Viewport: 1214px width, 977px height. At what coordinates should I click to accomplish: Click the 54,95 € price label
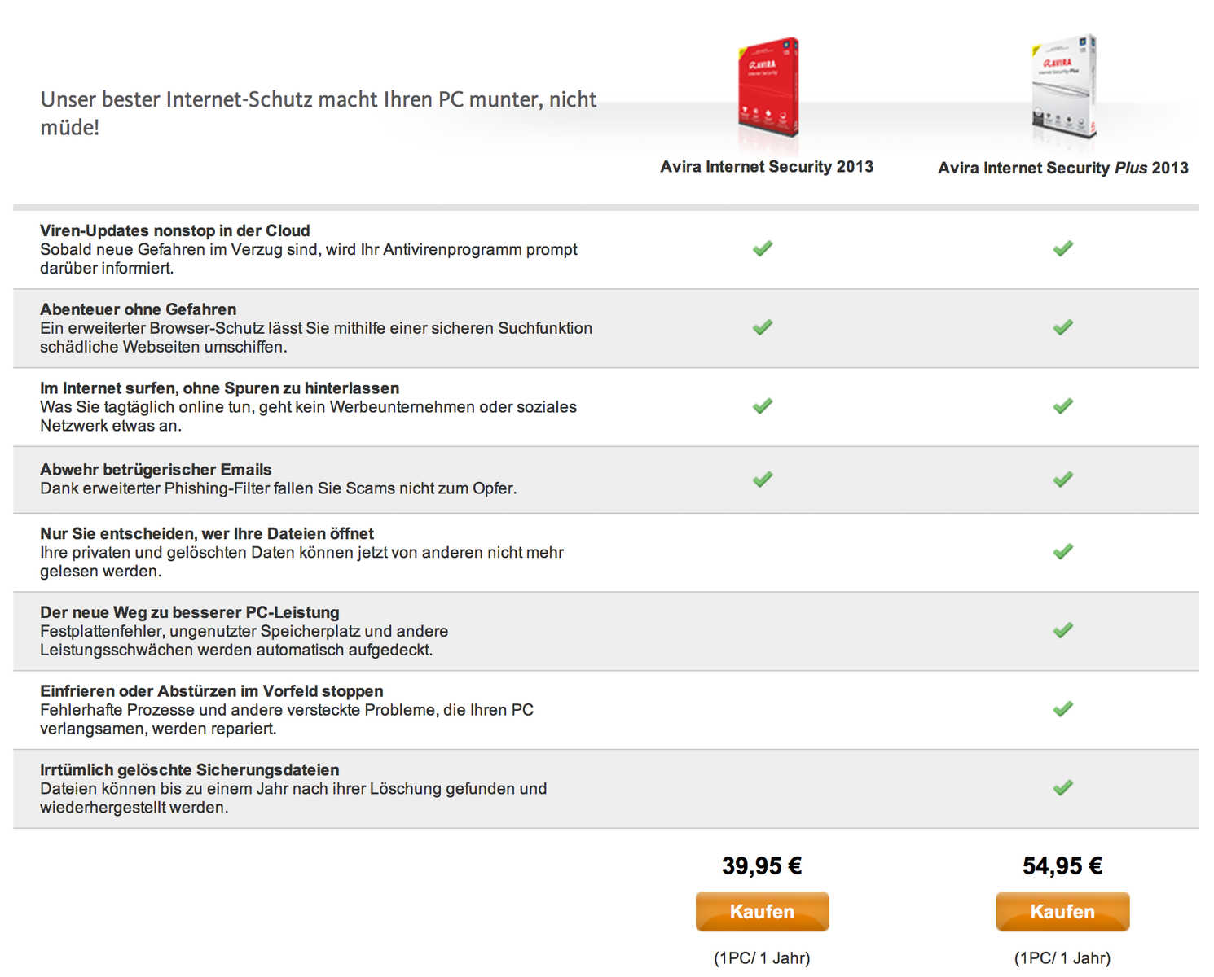[1062, 865]
